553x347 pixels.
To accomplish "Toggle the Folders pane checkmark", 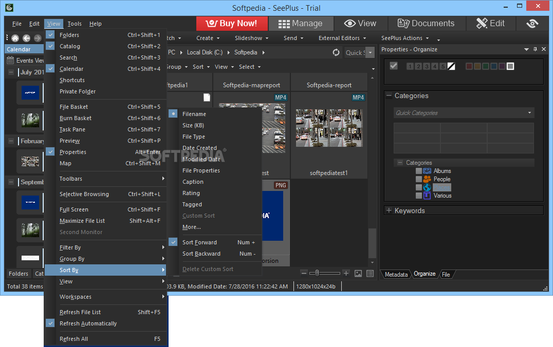I will pos(50,35).
